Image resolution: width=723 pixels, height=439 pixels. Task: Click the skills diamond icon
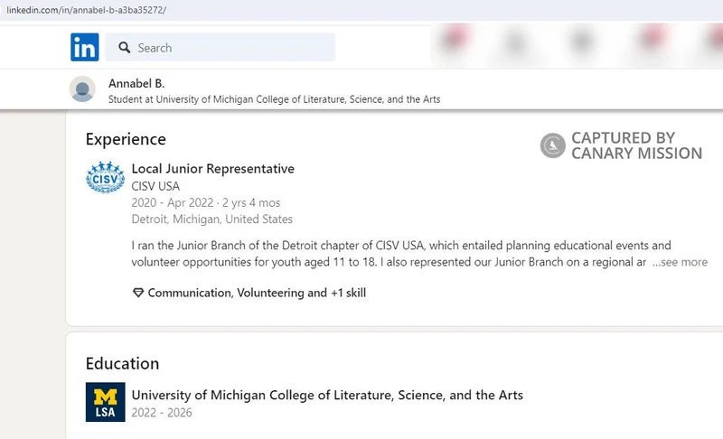138,293
